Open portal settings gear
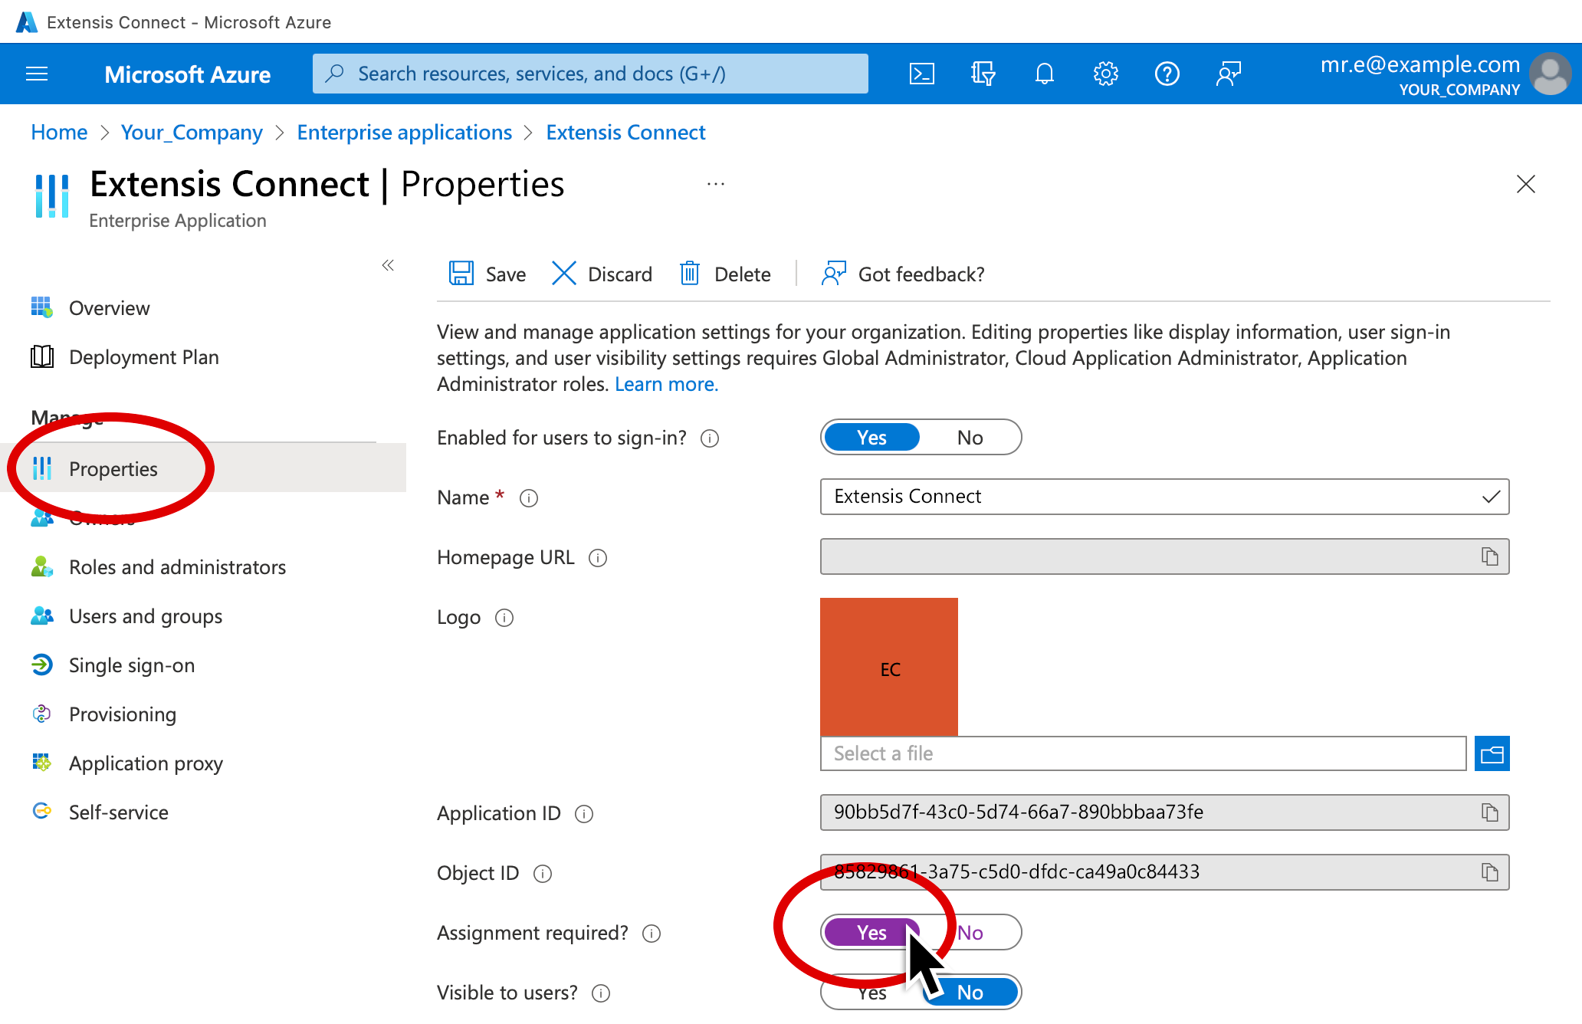The image size is (1582, 1024). [x=1105, y=74]
